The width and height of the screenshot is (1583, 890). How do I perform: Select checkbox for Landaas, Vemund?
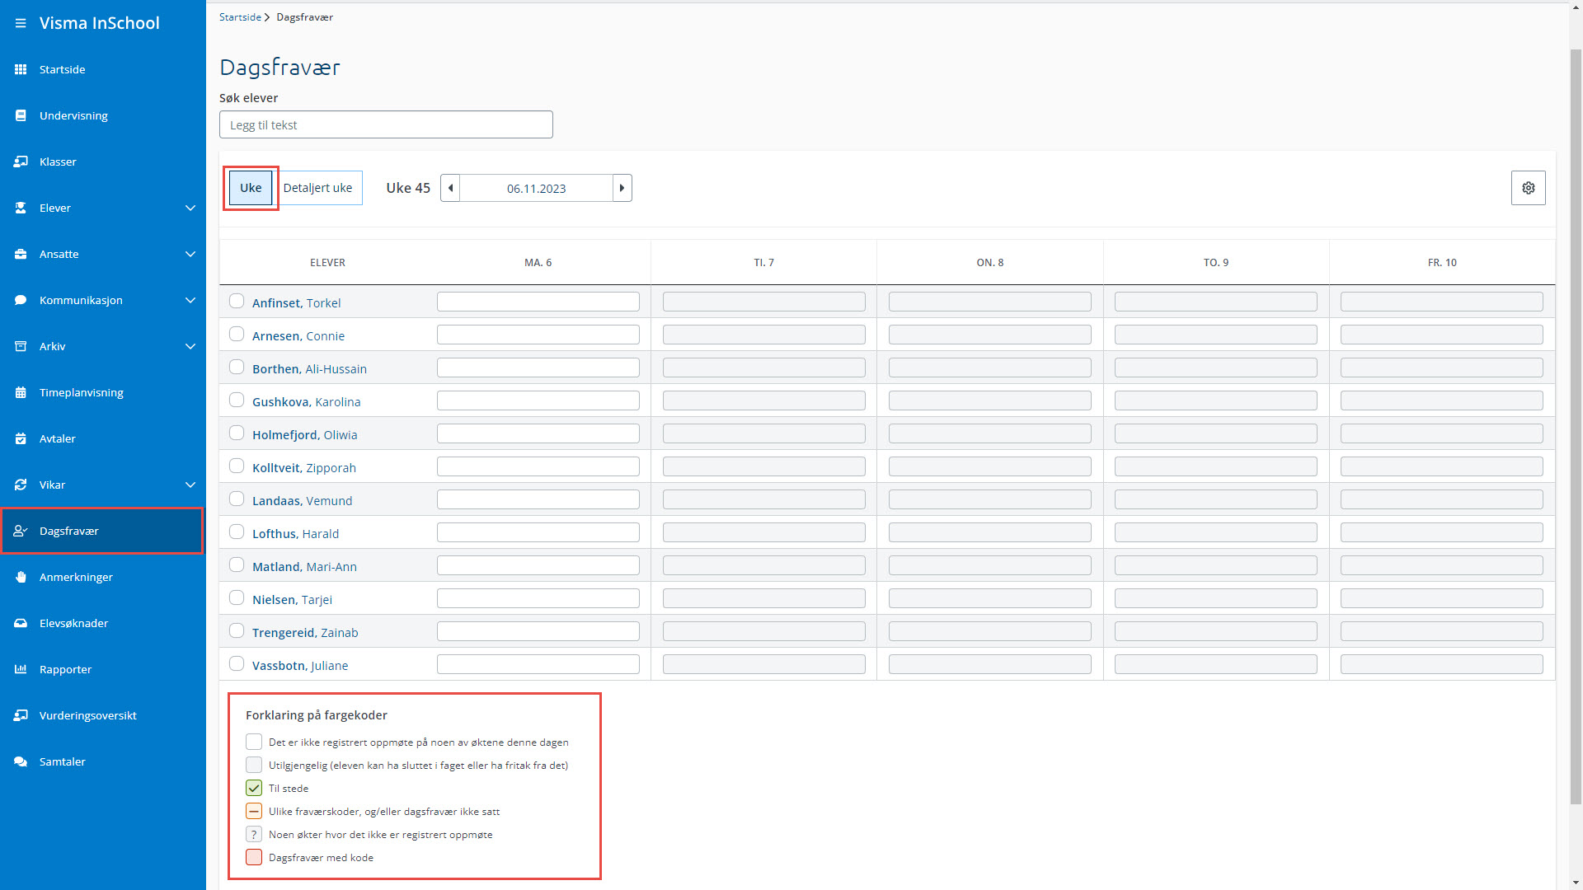tap(237, 499)
